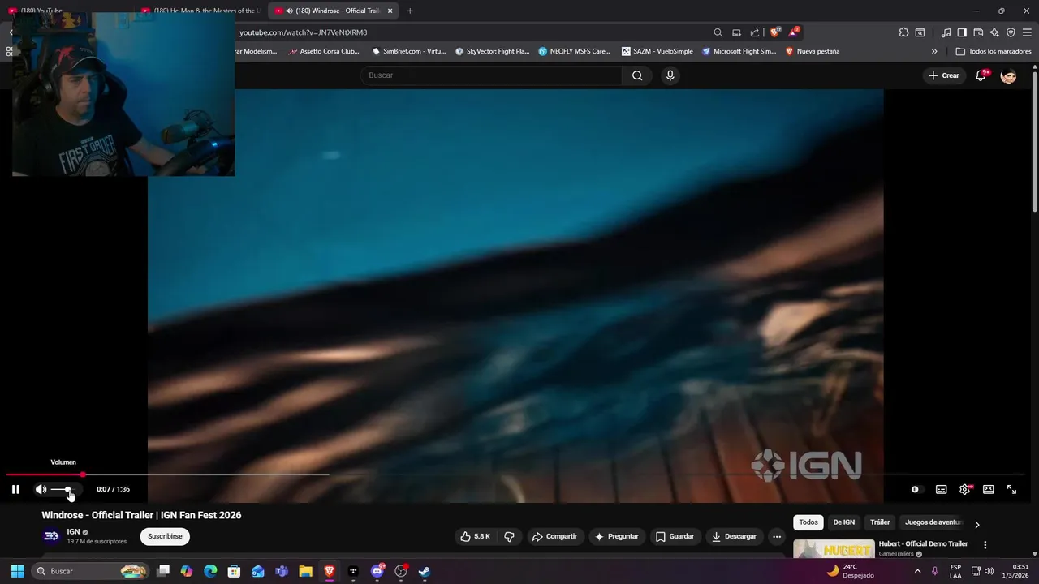Zoom out using the address bar magnifier
This screenshot has height=584, width=1039.
[x=718, y=32]
